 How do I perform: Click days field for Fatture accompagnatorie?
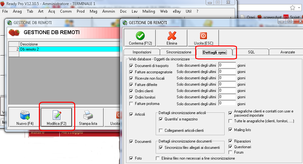(x=227, y=71)
